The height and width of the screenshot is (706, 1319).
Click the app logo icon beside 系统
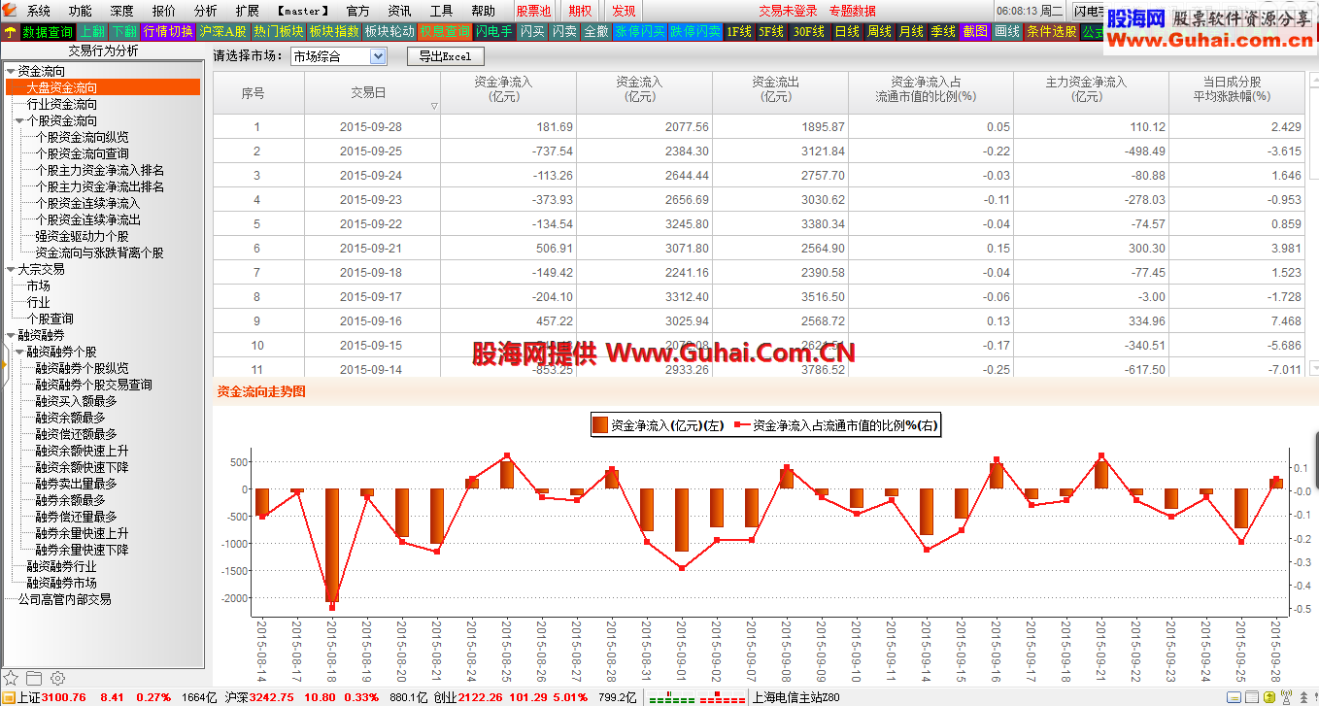10,11
